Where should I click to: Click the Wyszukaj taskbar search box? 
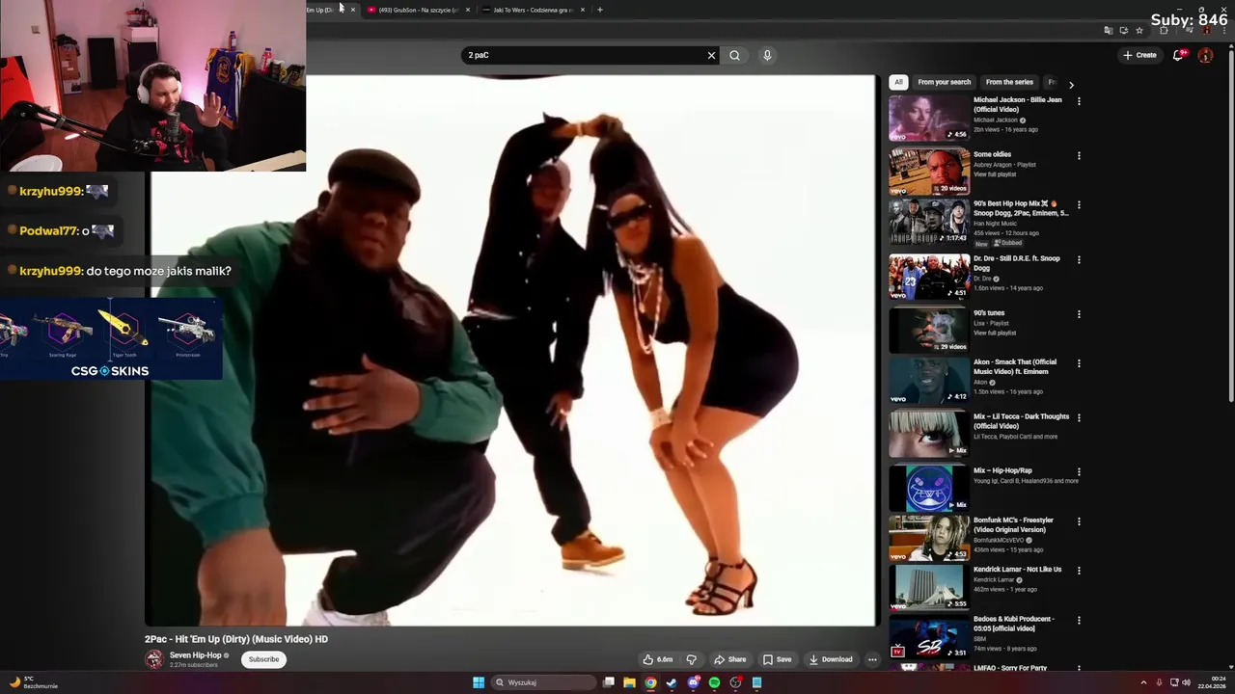click(x=543, y=682)
